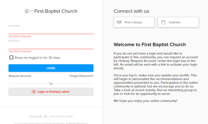Enable the Keep me logged in checkbox
This screenshot has height=124, width=208.
click(x=11, y=57)
